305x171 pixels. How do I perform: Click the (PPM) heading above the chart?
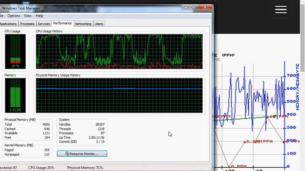tap(228, 55)
